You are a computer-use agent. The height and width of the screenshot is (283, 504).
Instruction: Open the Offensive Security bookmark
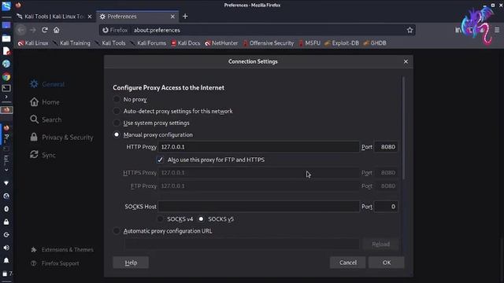click(269, 43)
